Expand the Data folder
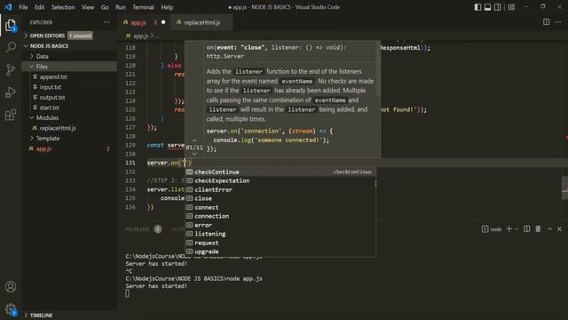 pyautogui.click(x=69, y=56)
